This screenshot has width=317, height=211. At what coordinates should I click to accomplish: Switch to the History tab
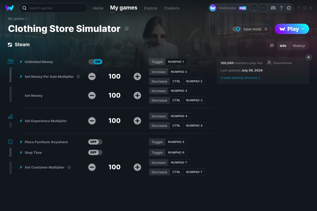click(x=299, y=45)
